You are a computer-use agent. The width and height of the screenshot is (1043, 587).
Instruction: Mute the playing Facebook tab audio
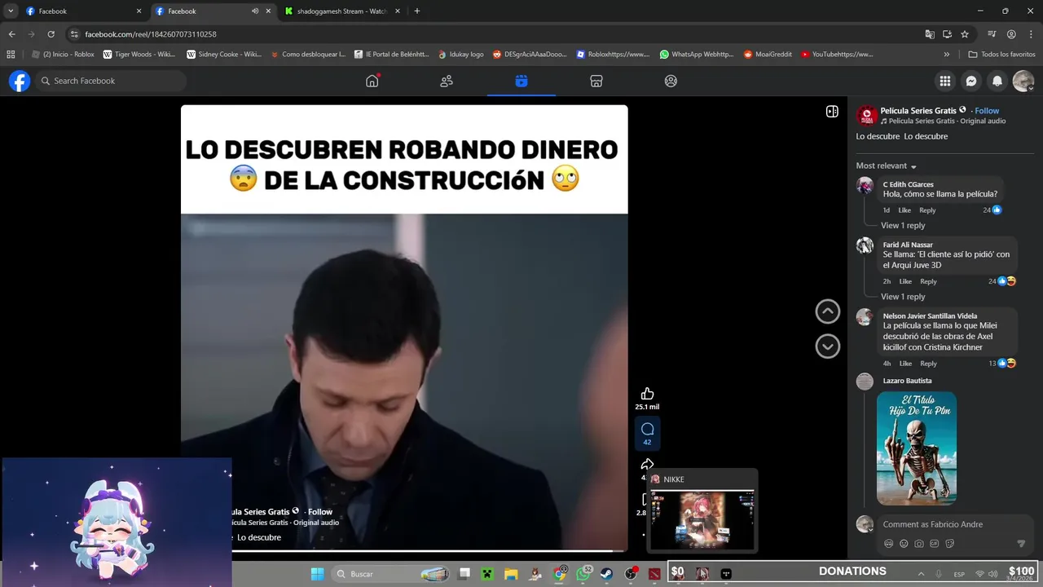255,11
